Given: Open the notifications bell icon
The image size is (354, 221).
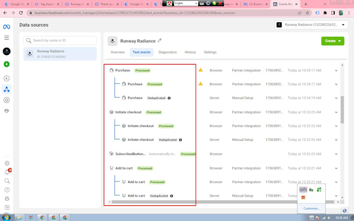Looking at the screenshot, I should point(7,172).
